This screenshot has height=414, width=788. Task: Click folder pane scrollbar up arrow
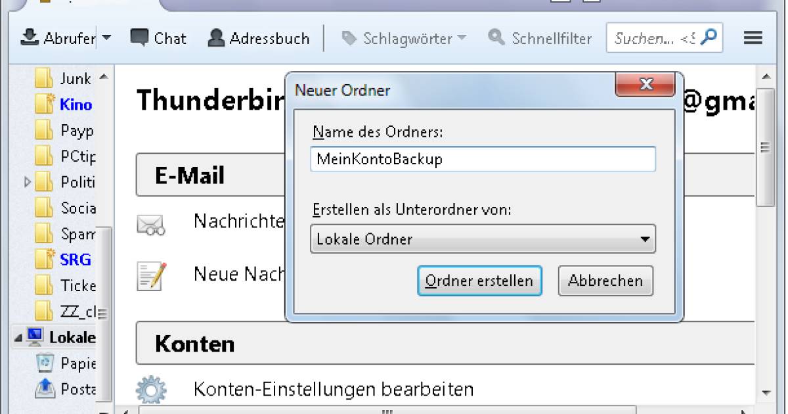coord(104,78)
